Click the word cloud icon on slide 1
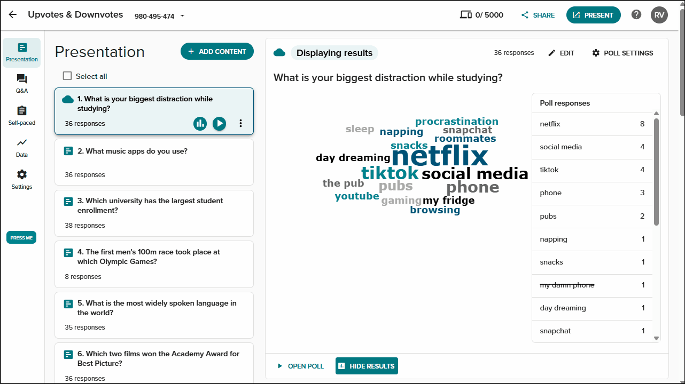This screenshot has width=685, height=384. tap(68, 99)
